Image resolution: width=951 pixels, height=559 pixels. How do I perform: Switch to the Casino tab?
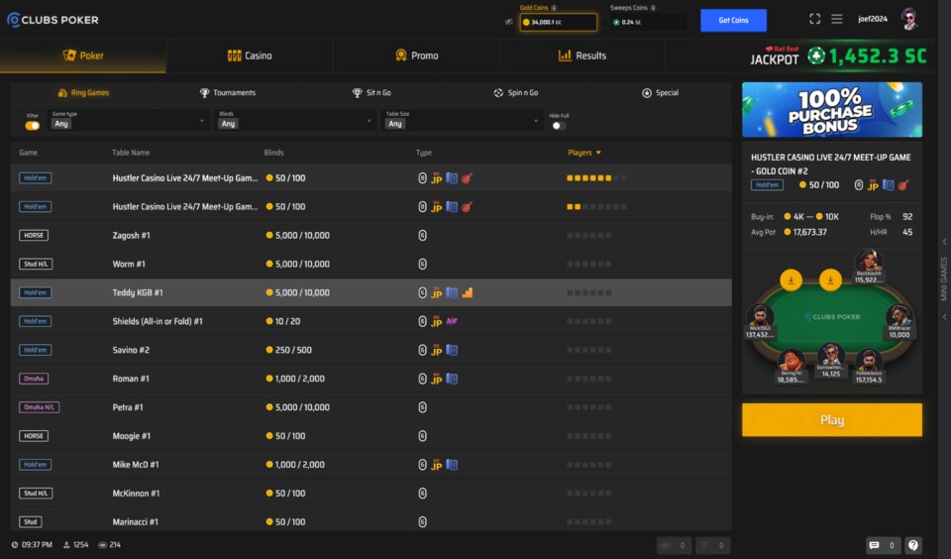pos(250,56)
